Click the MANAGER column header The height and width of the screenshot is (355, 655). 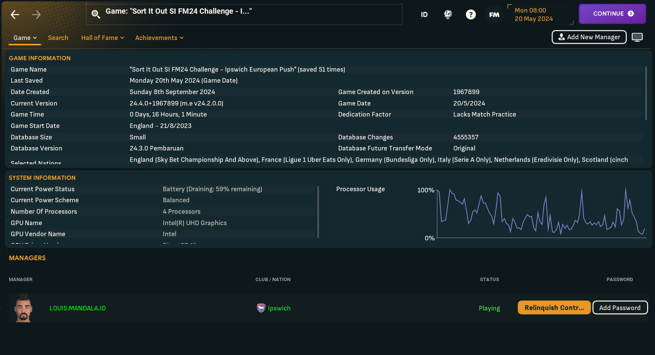(x=21, y=279)
